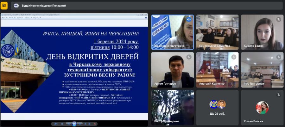Viewport: 285px width, 127px height.
Task: Click the university logo emblem on the slide
Action: pos(8,51)
